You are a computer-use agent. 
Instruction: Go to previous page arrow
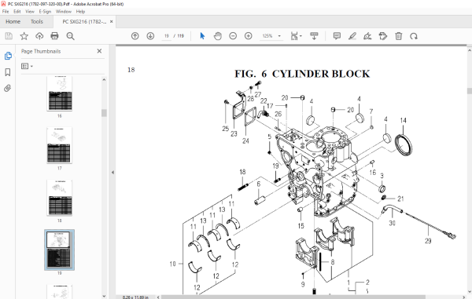point(135,36)
